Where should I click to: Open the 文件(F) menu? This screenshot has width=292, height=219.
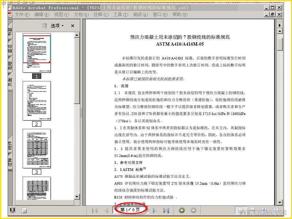(x=22, y=15)
